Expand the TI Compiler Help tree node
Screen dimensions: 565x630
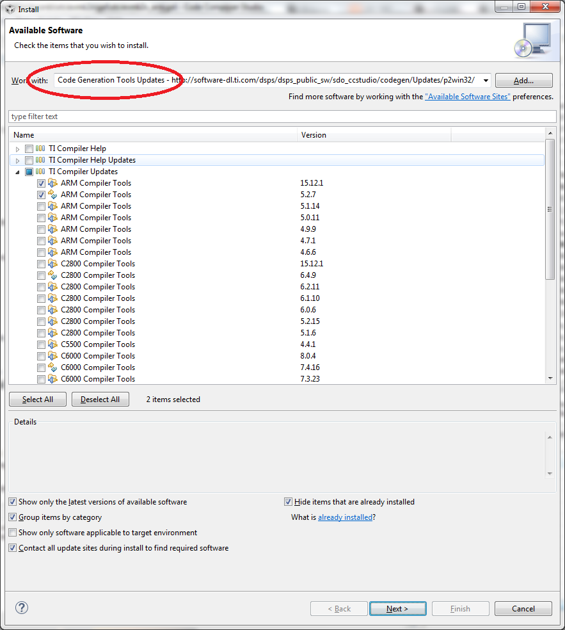(17, 149)
